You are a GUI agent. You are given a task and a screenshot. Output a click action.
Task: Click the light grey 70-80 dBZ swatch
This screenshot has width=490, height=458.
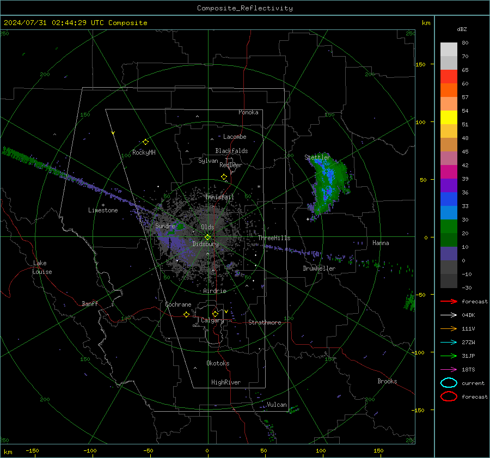pyautogui.click(x=449, y=50)
